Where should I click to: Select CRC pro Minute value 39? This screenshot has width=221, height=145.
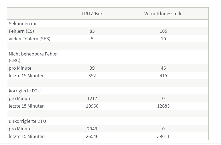pyautogui.click(x=92, y=68)
